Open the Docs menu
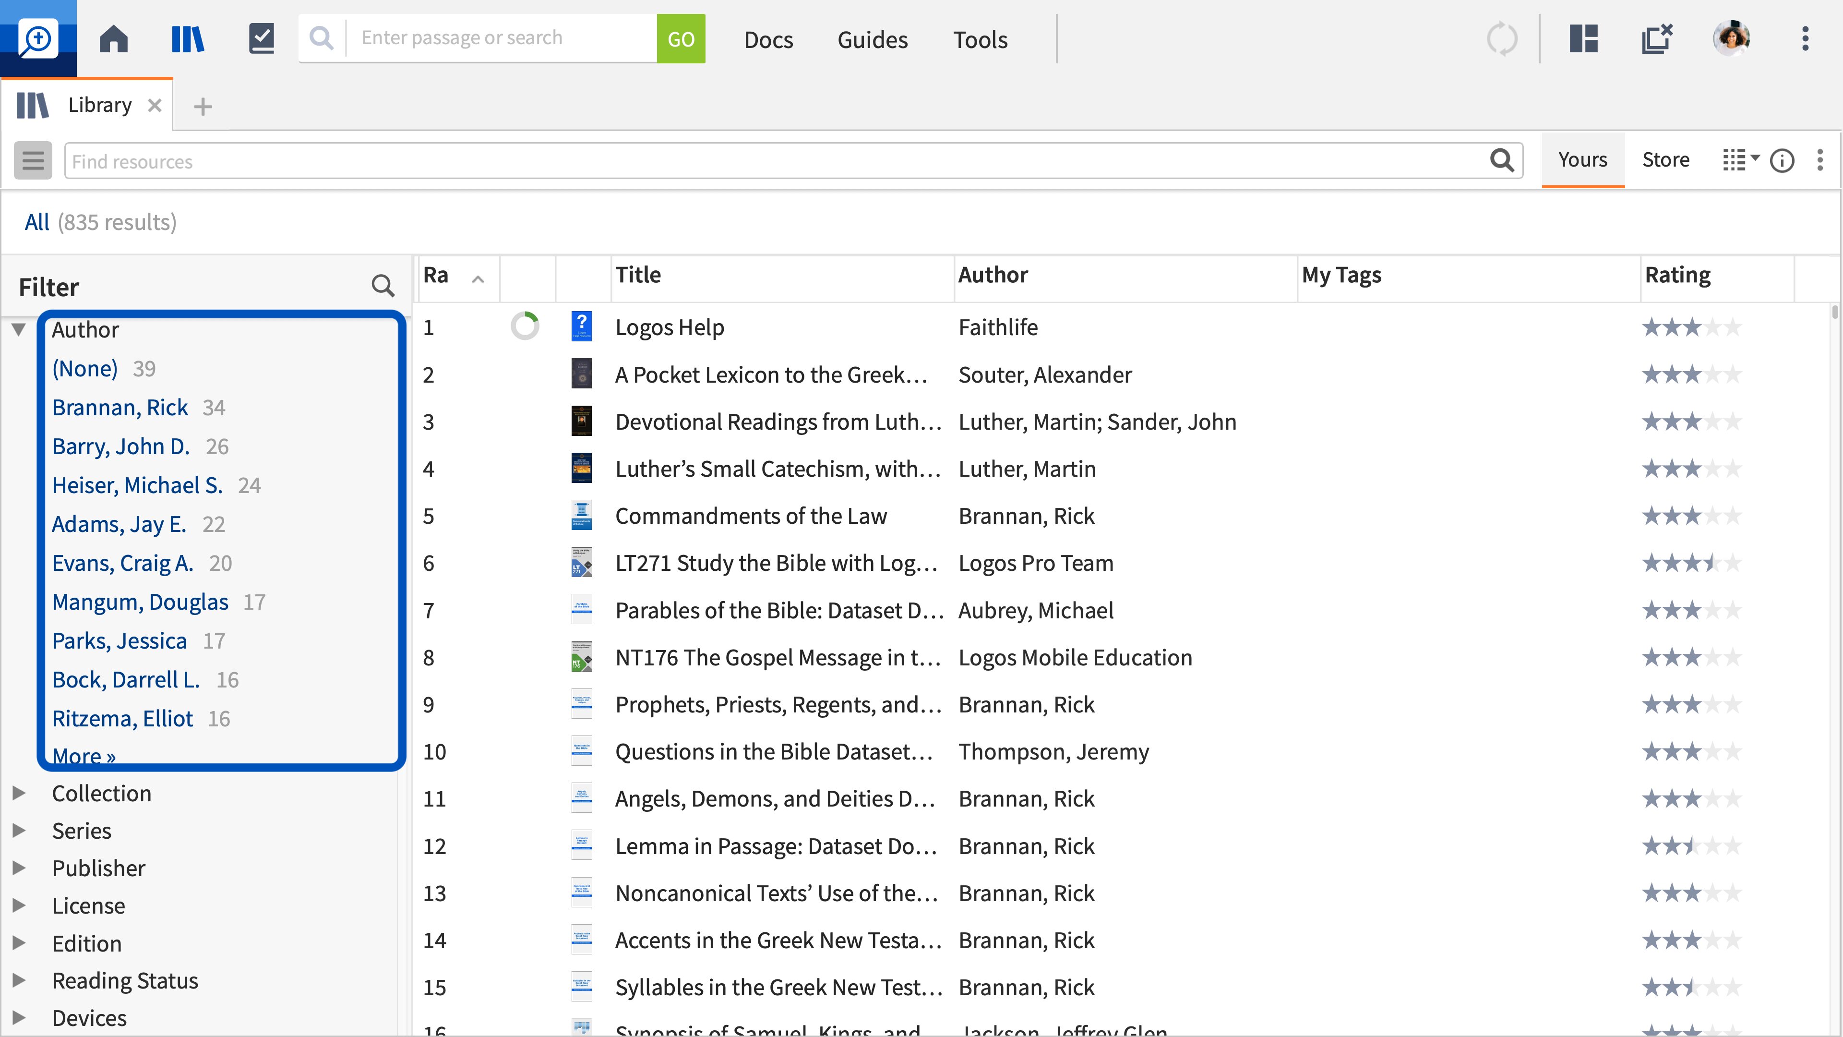This screenshot has height=1037, width=1843. pyautogui.click(x=768, y=39)
